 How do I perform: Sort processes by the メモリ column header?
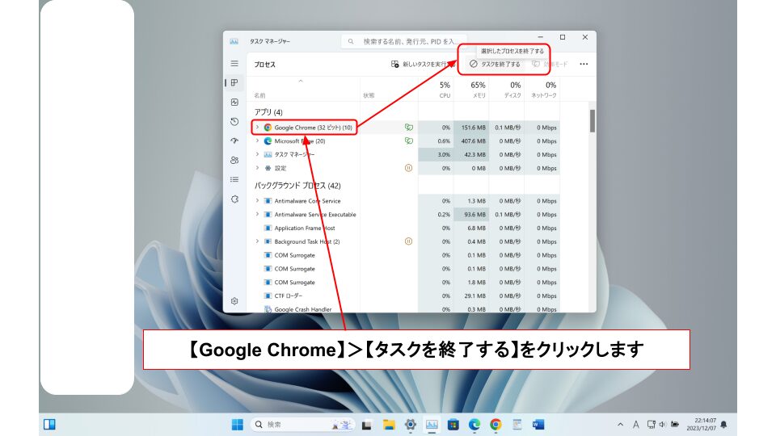(478, 89)
